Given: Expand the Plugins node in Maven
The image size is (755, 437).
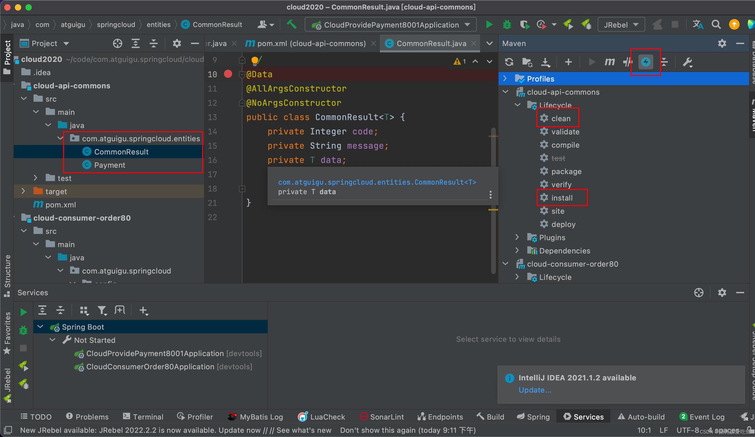Looking at the screenshot, I should [x=517, y=237].
